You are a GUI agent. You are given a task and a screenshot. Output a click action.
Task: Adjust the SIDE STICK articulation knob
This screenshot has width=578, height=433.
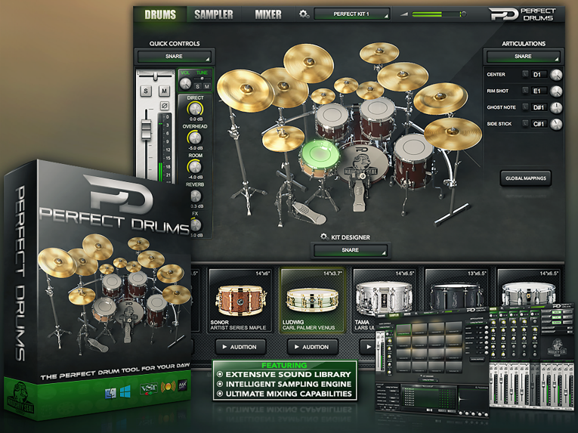pos(556,124)
